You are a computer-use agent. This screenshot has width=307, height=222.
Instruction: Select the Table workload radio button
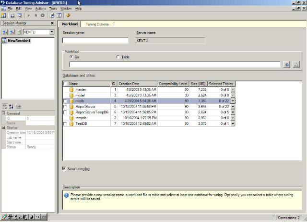pos(118,57)
